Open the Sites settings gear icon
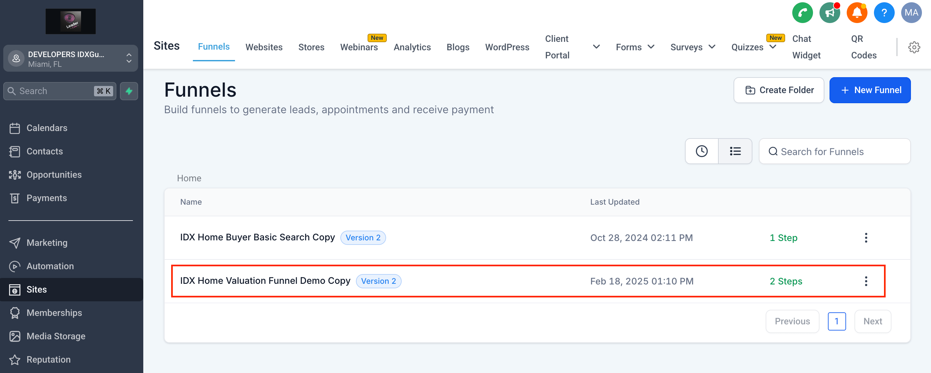Viewport: 931px width, 373px height. [914, 47]
